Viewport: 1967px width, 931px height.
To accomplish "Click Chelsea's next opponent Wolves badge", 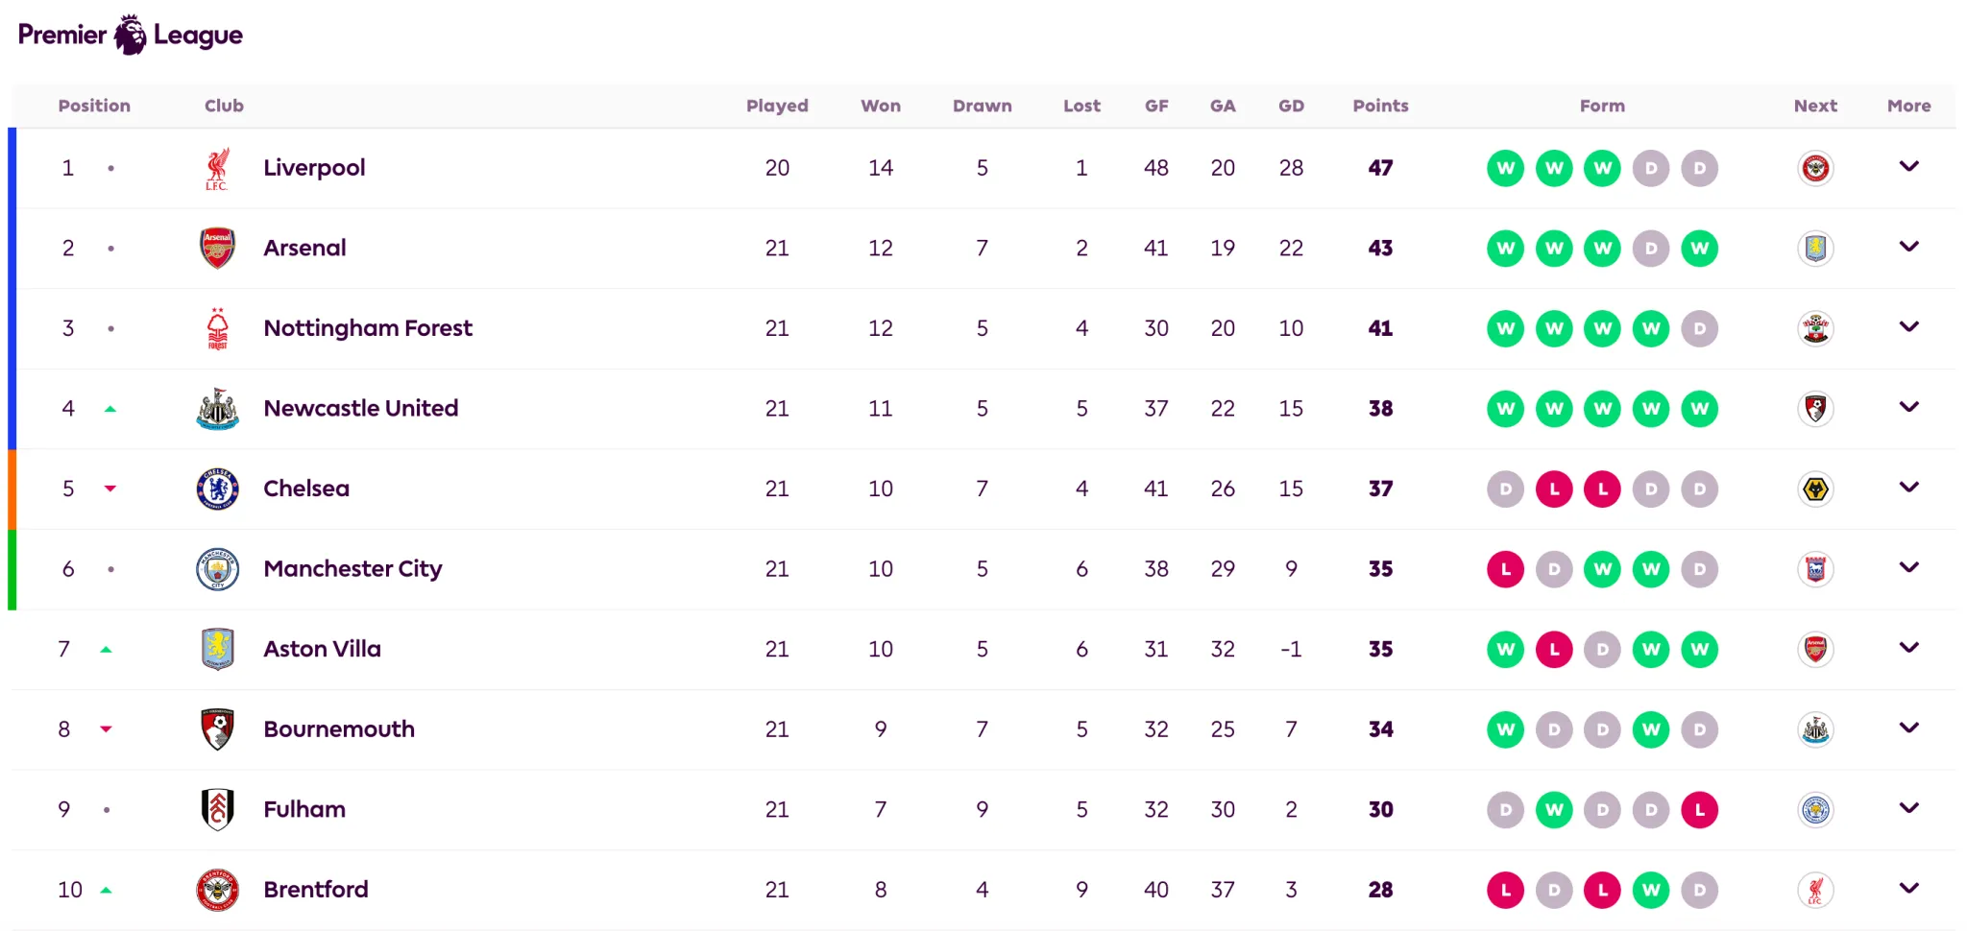I will tap(1815, 489).
